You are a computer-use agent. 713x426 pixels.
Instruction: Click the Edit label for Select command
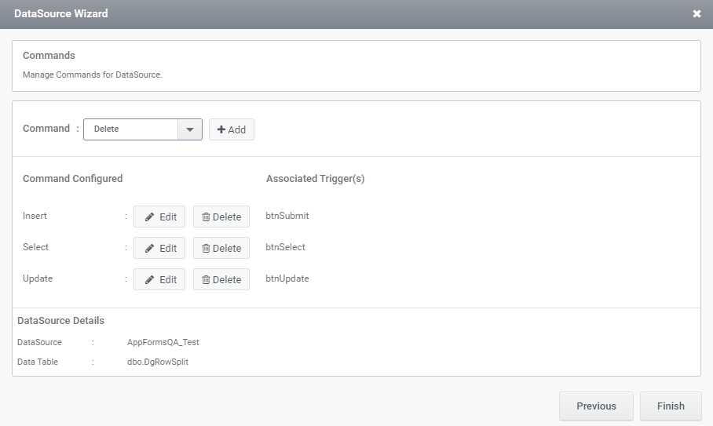[168, 249]
